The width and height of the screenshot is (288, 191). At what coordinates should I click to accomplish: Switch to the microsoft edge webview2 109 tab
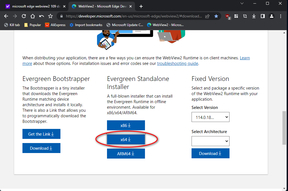pyautogui.click(x=36, y=6)
